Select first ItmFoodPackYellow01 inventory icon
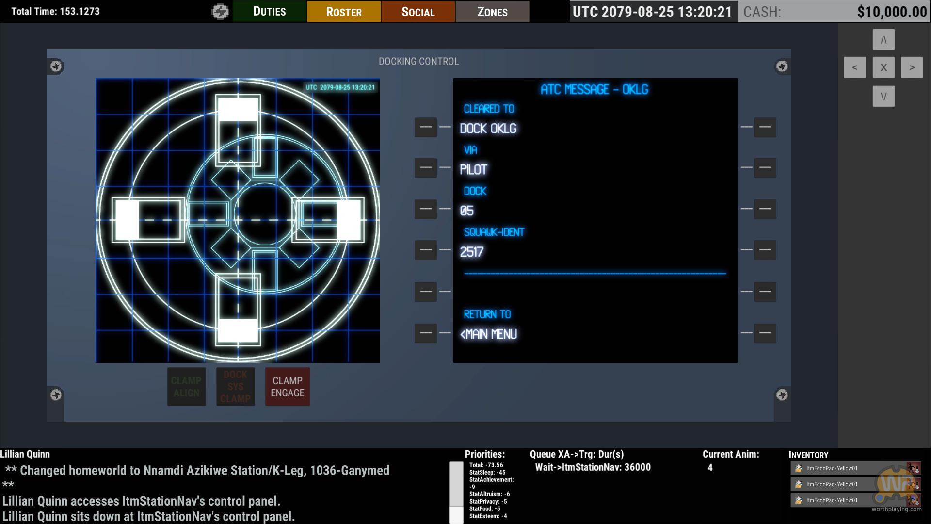 pos(799,468)
